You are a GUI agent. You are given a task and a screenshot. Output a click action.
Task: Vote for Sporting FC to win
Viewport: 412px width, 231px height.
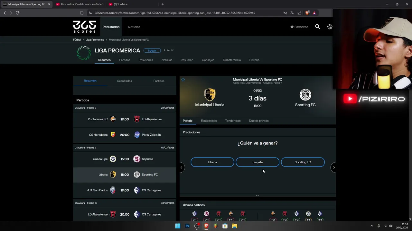(303, 162)
